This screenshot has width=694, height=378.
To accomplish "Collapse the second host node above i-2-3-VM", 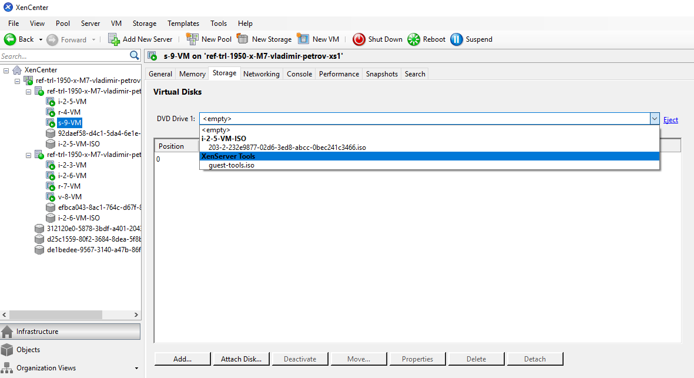I will coord(28,155).
